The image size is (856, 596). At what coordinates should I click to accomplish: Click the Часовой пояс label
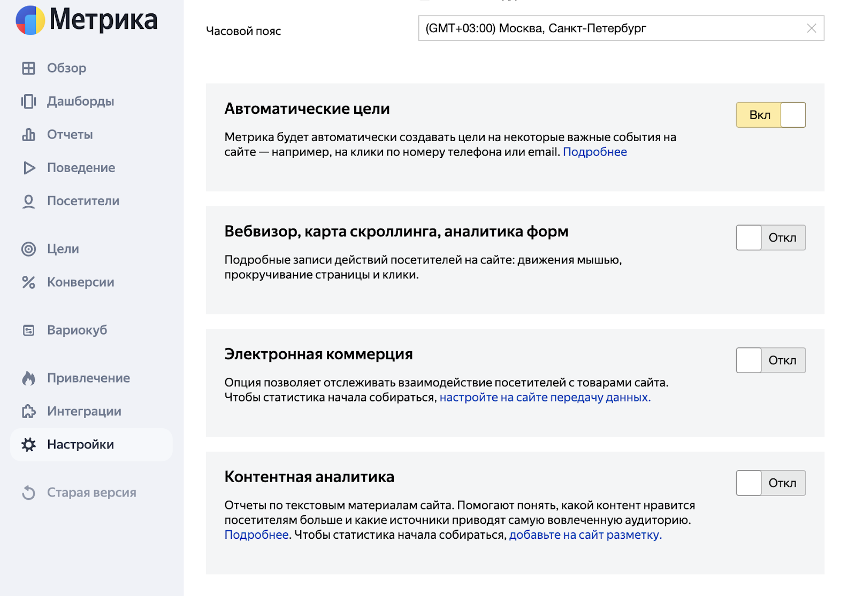coord(243,31)
